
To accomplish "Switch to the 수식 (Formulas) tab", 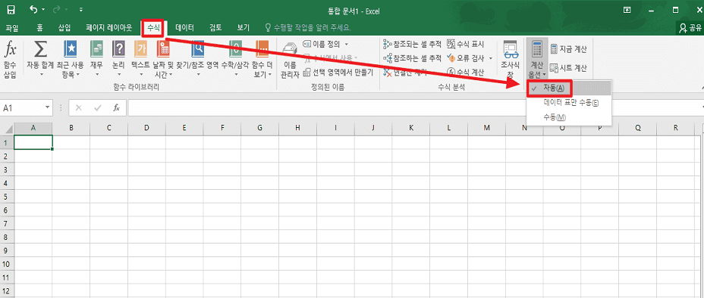I will click(153, 28).
